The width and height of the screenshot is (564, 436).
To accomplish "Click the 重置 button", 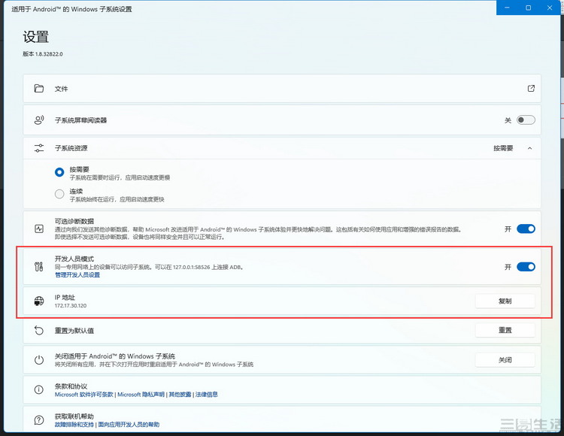I will 505,330.
